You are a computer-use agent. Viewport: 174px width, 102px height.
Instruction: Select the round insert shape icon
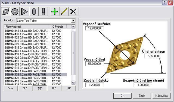(x=15, y=12)
